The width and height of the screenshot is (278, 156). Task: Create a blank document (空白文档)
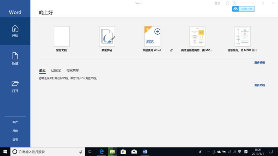[x=62, y=39]
